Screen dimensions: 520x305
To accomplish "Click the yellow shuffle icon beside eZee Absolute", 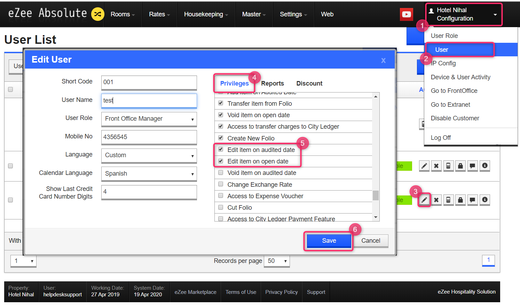I will pyautogui.click(x=97, y=14).
